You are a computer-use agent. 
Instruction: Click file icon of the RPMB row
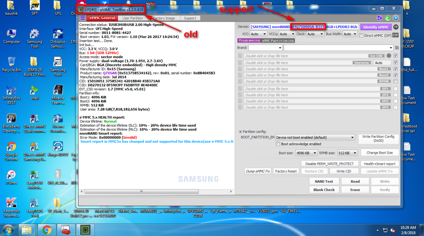[240, 81]
